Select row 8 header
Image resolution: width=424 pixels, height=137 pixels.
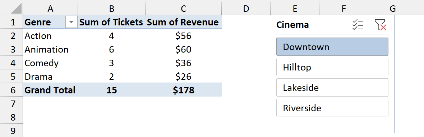pyautogui.click(x=11, y=117)
